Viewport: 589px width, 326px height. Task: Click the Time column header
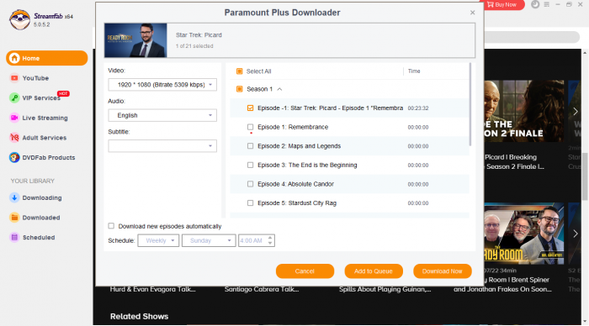point(414,71)
